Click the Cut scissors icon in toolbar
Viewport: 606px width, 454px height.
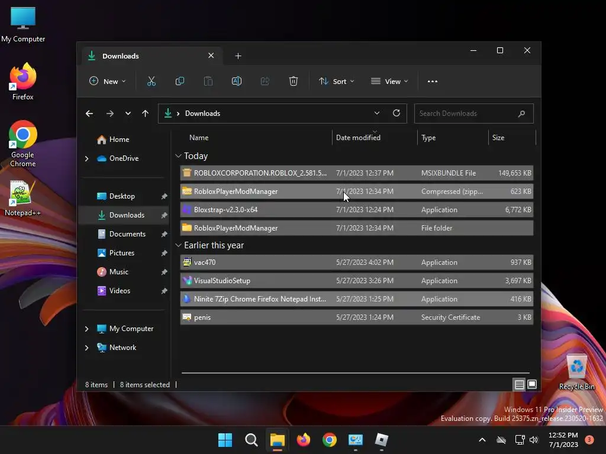pyautogui.click(x=151, y=82)
